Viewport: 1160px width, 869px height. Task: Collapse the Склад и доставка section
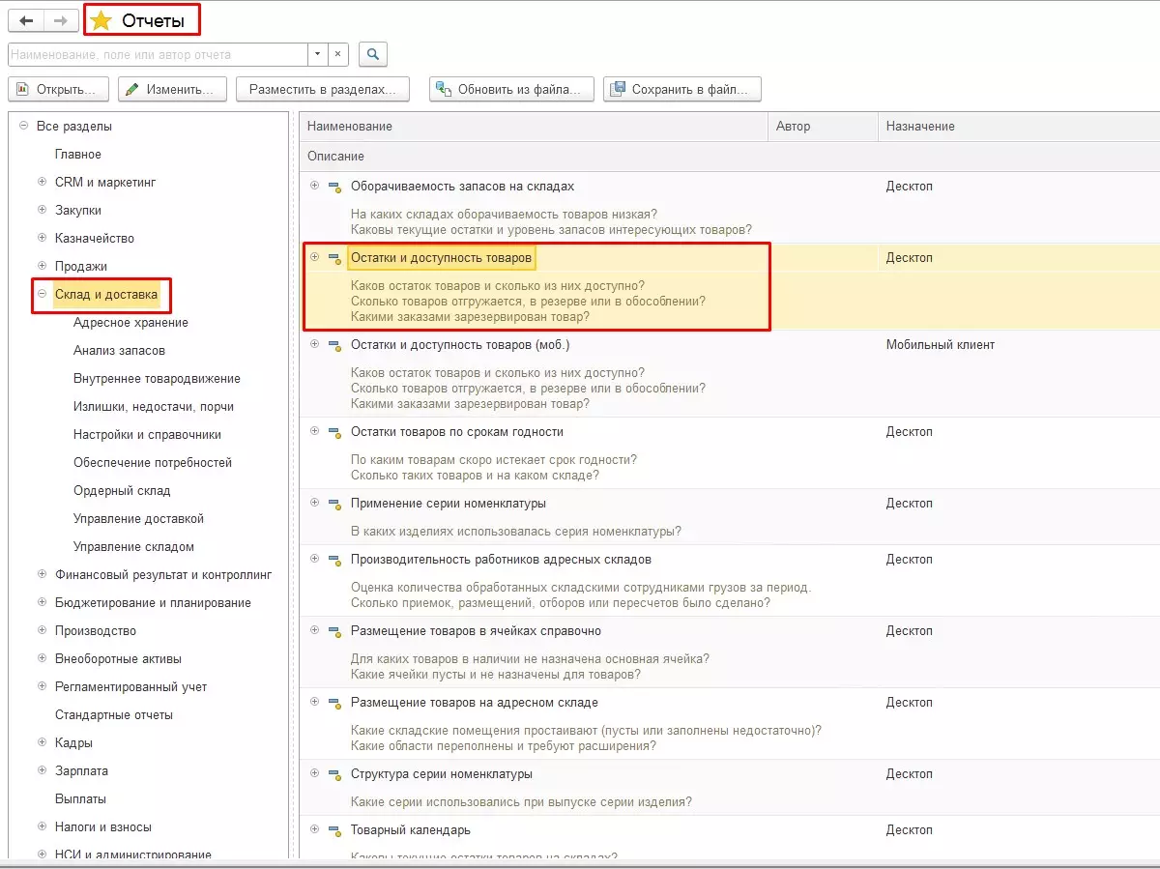[x=42, y=294]
